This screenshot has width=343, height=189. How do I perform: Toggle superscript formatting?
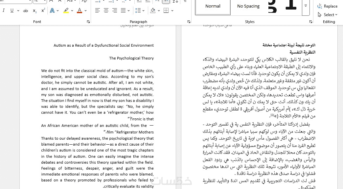[43, 10]
